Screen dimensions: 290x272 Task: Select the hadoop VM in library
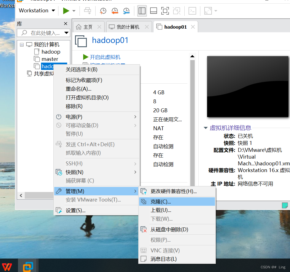pos(51,52)
